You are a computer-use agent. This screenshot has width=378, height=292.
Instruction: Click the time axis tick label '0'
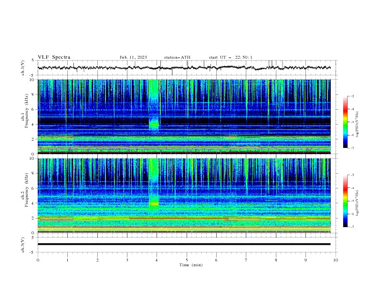[38, 260]
